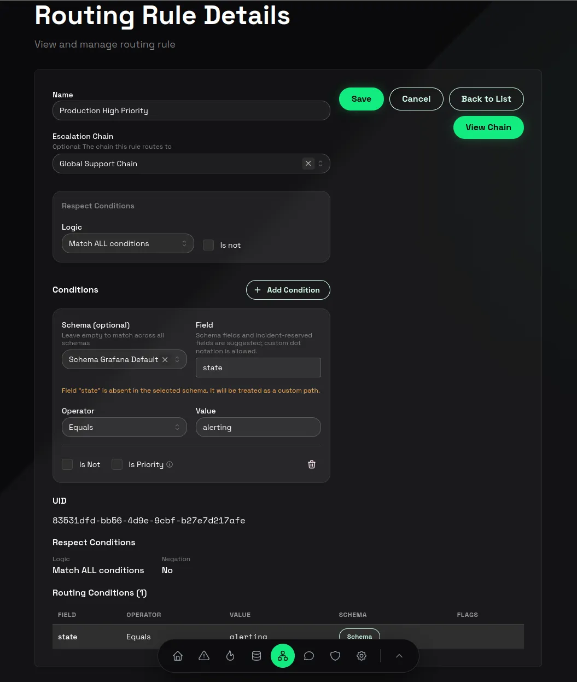The height and width of the screenshot is (682, 577).
Task: Open the database icon in dock
Action: click(x=257, y=656)
